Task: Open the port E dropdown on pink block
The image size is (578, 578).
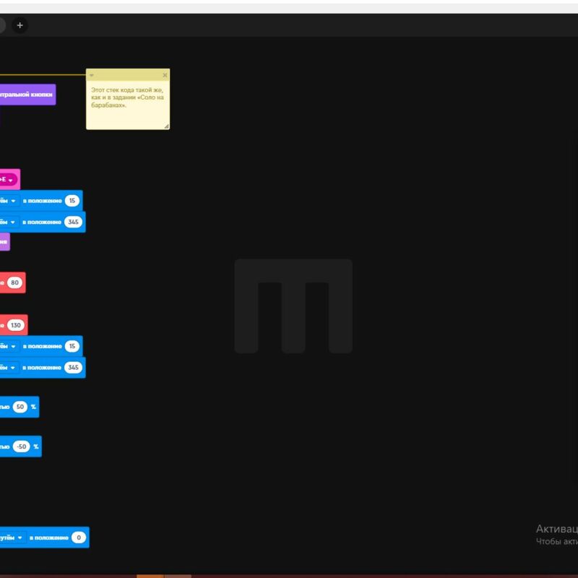Action: 10,179
